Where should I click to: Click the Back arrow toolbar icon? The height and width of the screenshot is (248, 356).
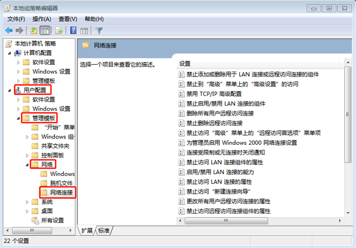coord(9,30)
